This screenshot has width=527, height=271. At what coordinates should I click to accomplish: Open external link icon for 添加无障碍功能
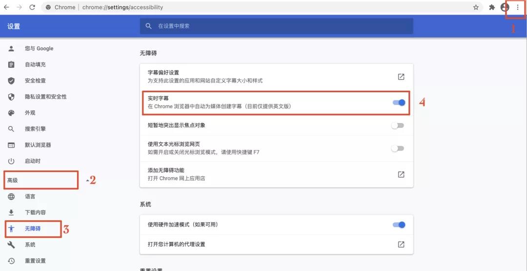click(x=401, y=174)
